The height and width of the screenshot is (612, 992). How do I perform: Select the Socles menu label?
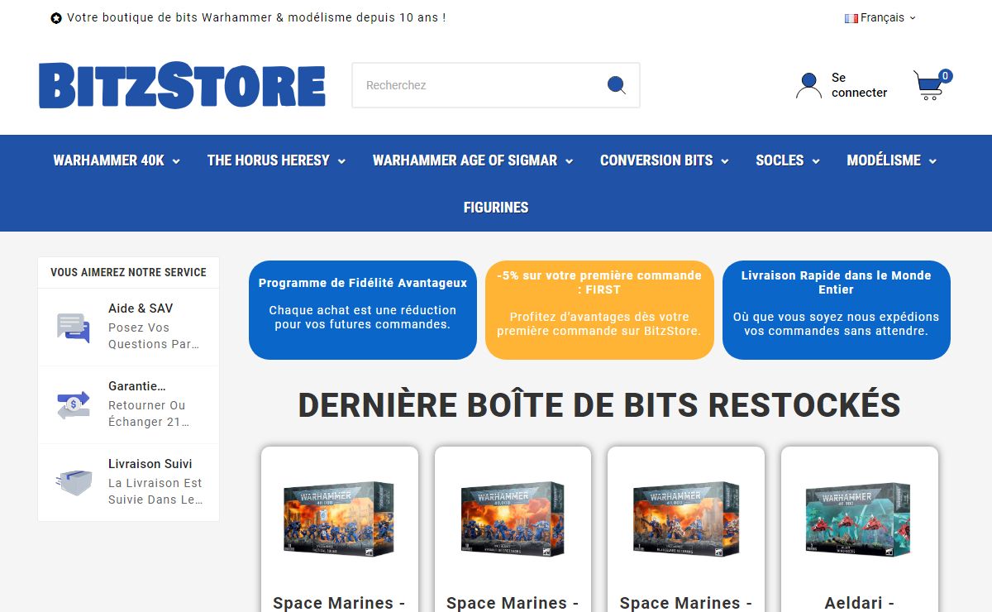click(780, 160)
